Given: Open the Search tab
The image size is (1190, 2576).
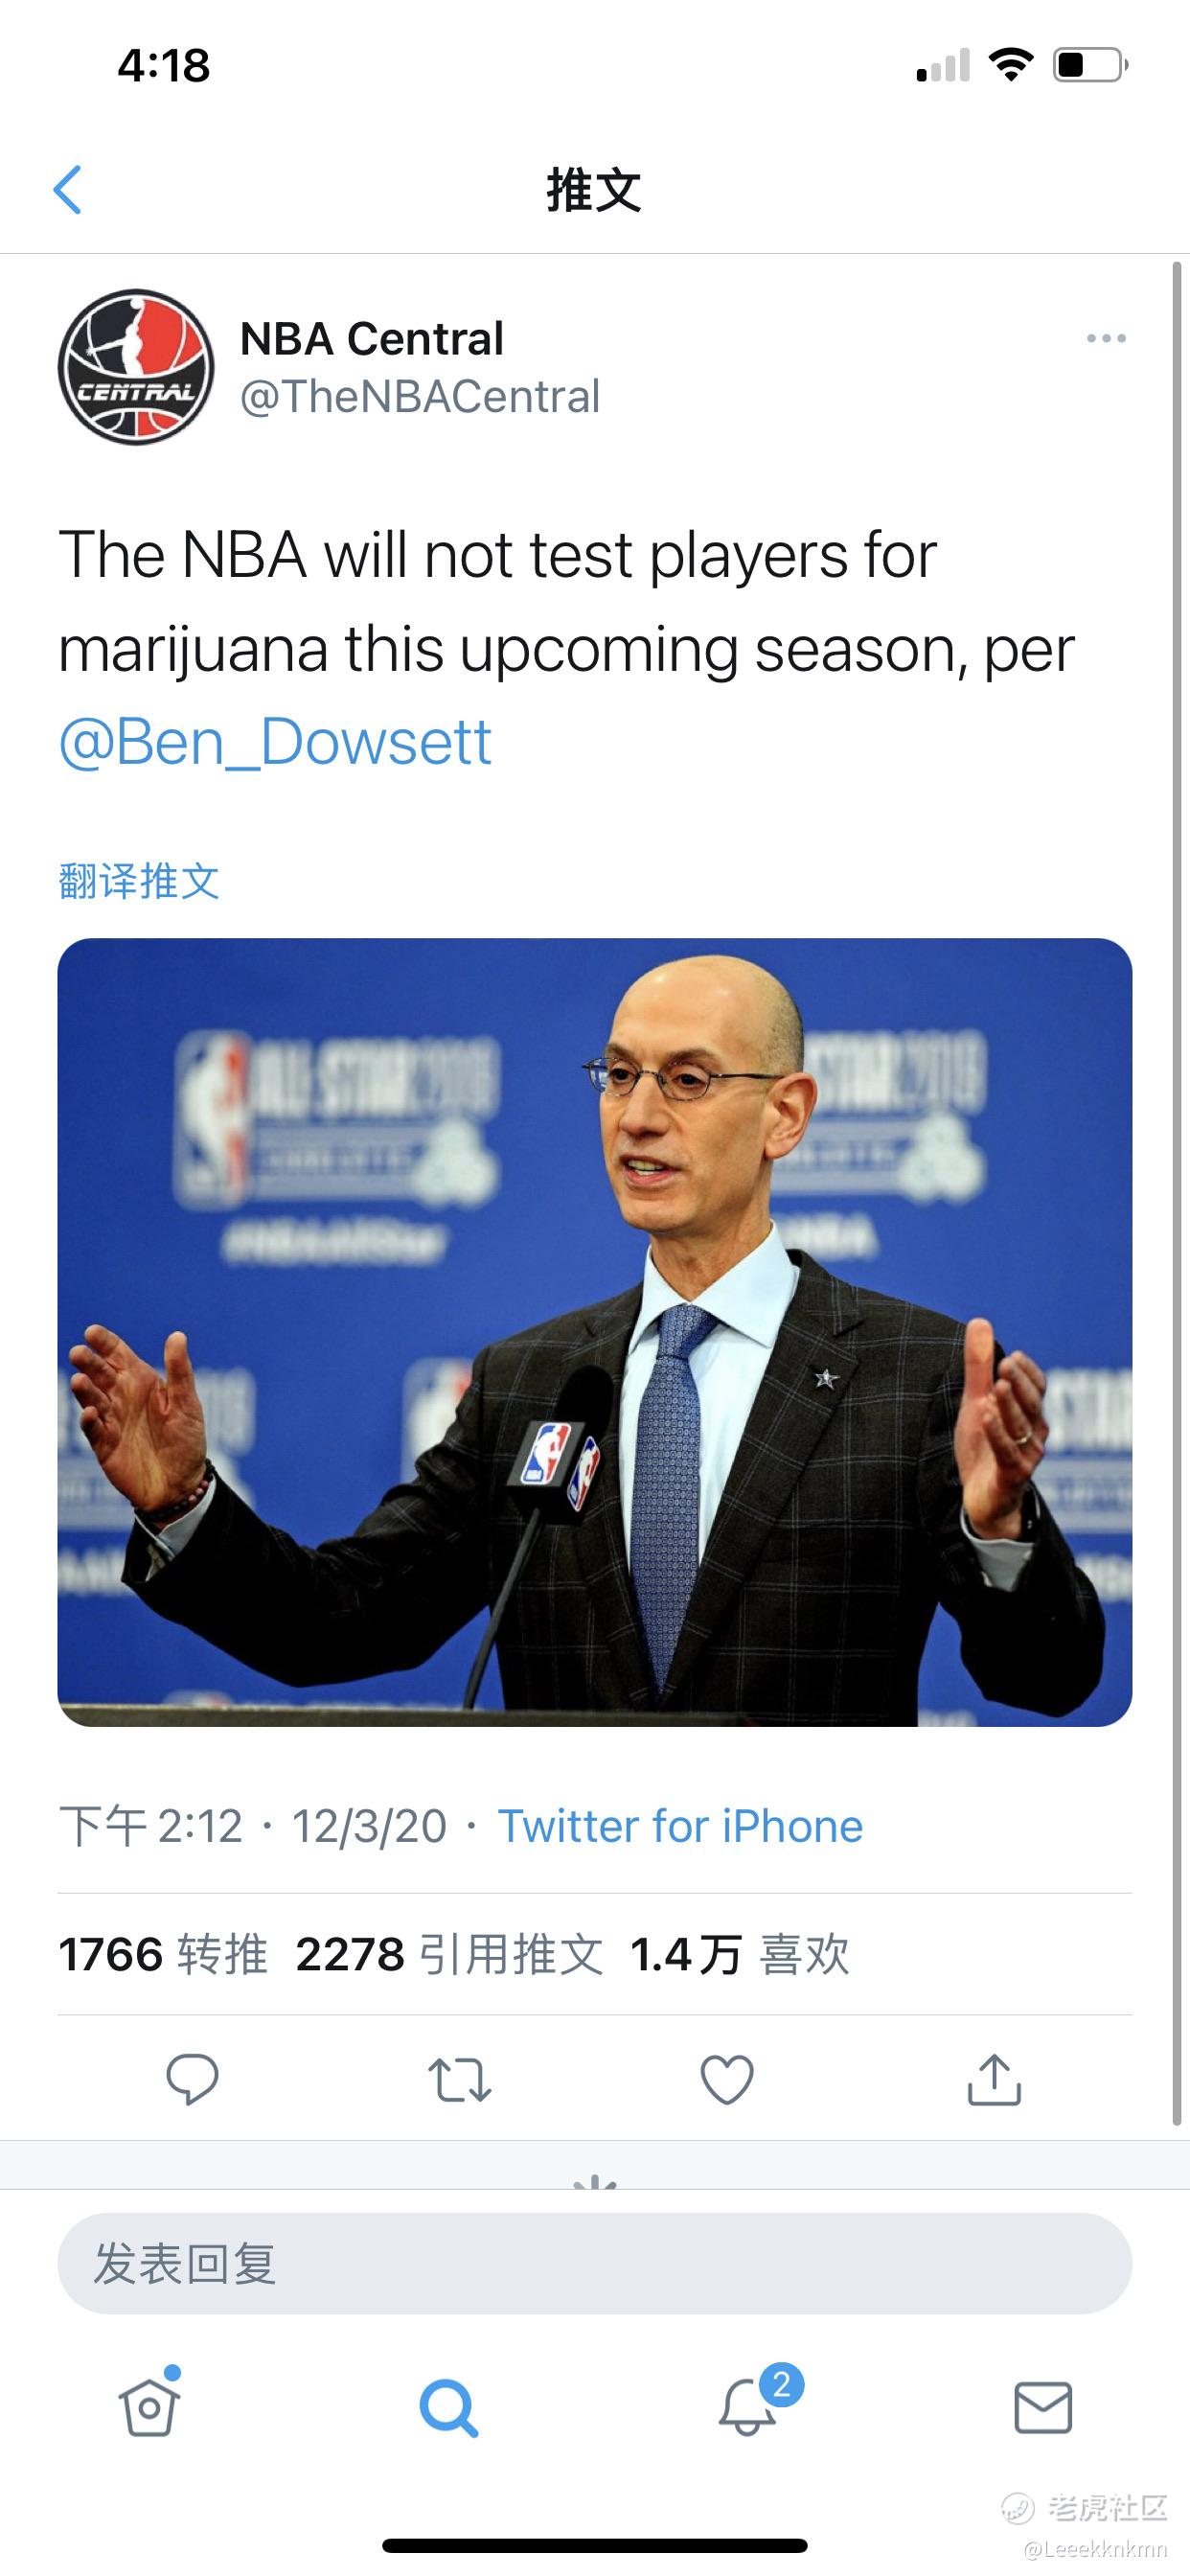Looking at the screenshot, I should pyautogui.click(x=448, y=2408).
